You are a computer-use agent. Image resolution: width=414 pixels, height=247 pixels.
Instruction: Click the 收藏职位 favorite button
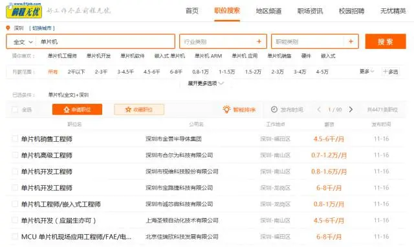139,109
